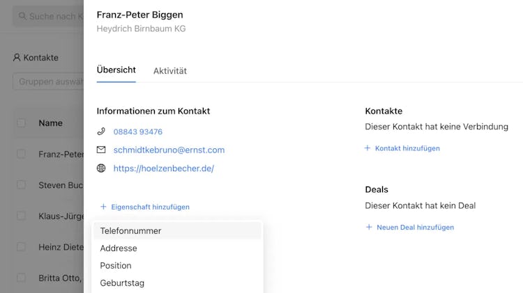Screen dimensions: 523x293
Task: Click the Suche nach search field
Action: pos(52,15)
